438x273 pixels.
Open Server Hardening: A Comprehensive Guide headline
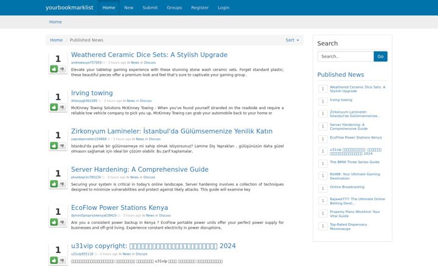coord(140,169)
